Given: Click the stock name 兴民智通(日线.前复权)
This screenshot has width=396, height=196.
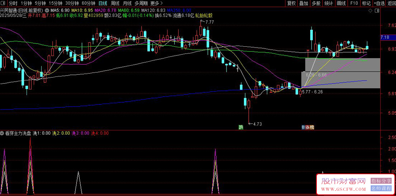Looking at the screenshot, I should point(22,11).
